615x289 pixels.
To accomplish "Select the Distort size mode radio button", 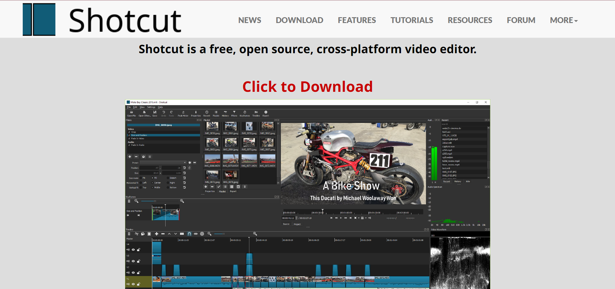I will coord(168,178).
